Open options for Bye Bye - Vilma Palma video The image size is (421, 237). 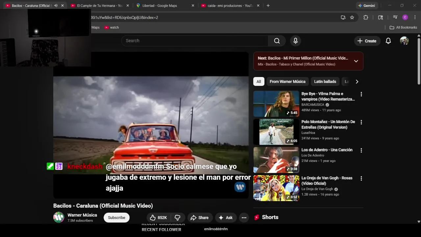click(x=361, y=94)
